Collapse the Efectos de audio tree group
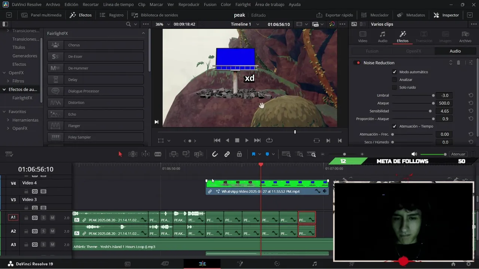 point(4,89)
